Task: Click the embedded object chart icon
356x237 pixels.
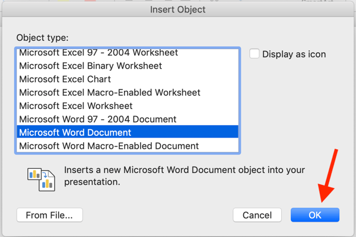Action: point(41,179)
